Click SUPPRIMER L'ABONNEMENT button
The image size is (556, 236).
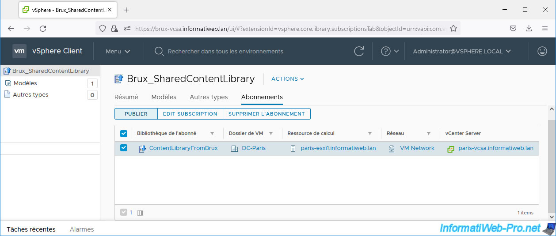[x=267, y=114]
